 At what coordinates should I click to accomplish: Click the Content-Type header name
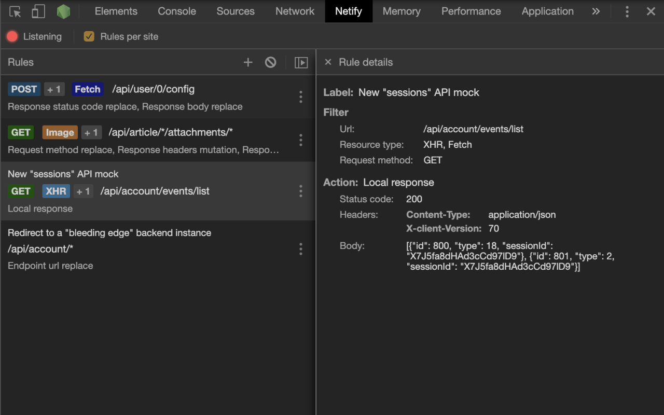click(438, 215)
